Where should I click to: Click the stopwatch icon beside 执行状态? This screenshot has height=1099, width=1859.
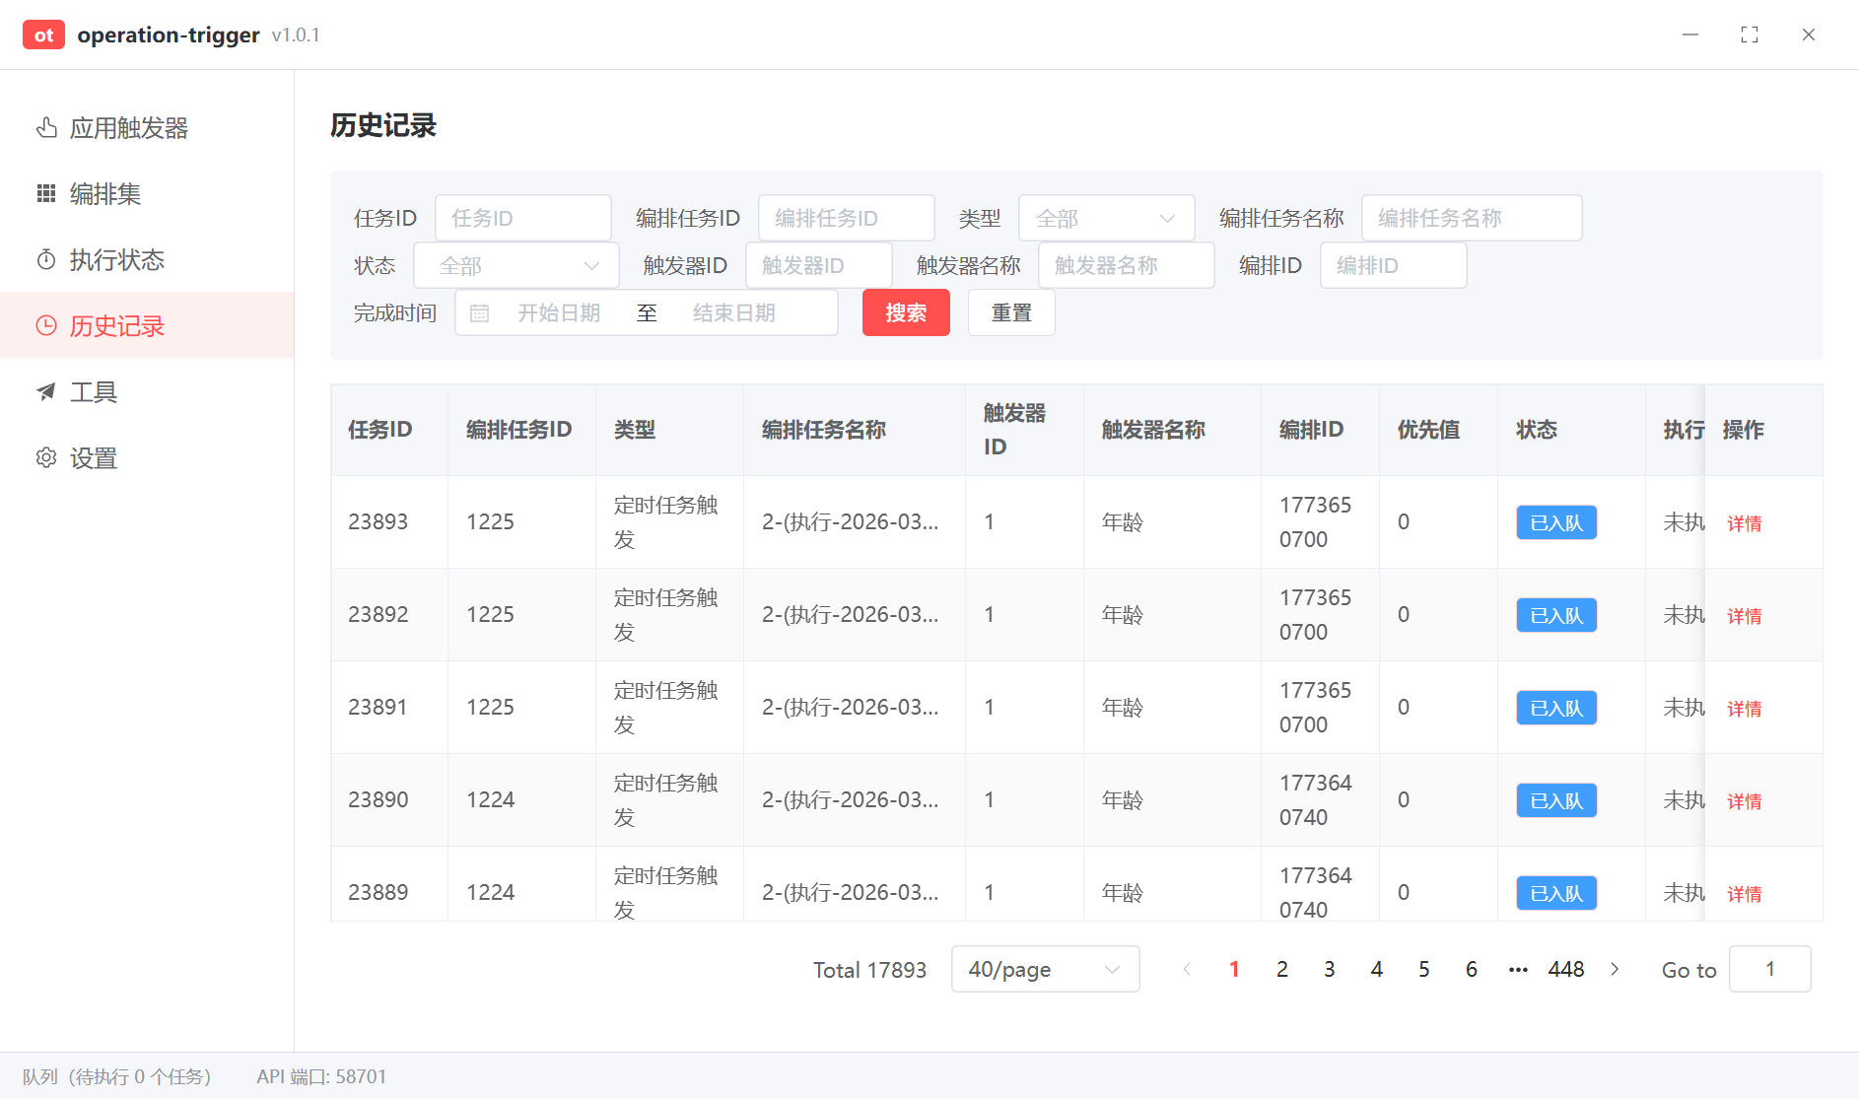(x=46, y=260)
